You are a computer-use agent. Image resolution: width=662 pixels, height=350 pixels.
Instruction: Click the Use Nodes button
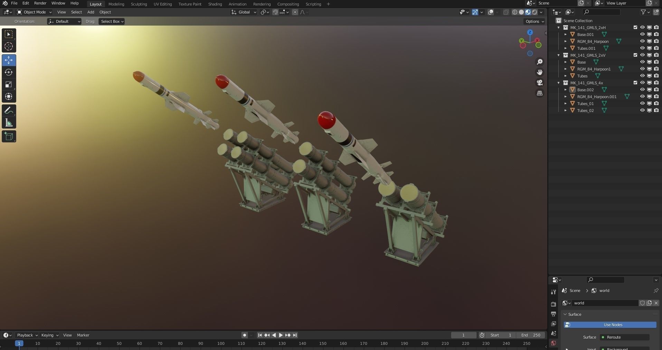pyautogui.click(x=610, y=325)
